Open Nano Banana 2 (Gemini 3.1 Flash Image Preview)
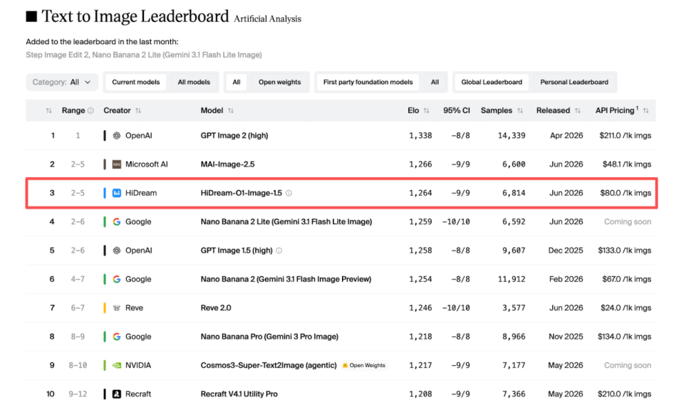Viewport: 684px width, 407px height. [286, 280]
